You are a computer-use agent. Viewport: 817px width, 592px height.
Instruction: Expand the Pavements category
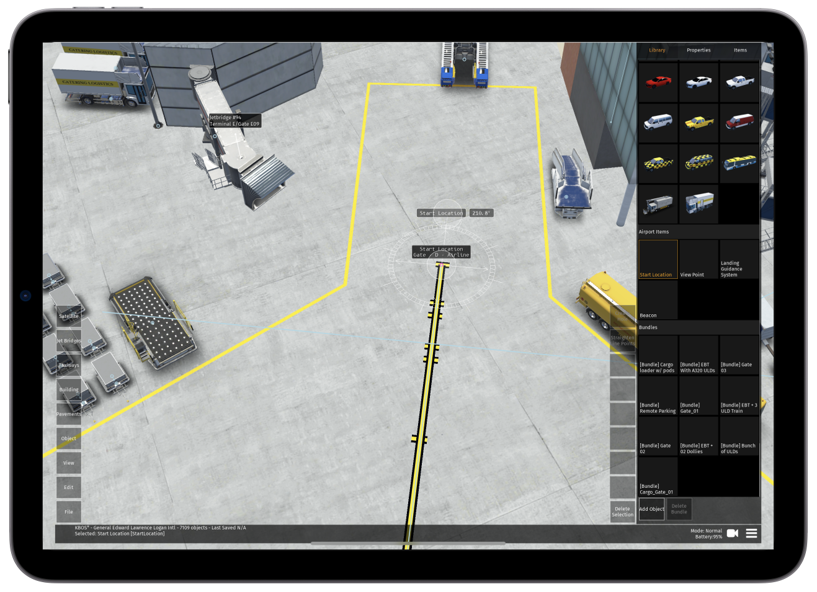(68, 414)
